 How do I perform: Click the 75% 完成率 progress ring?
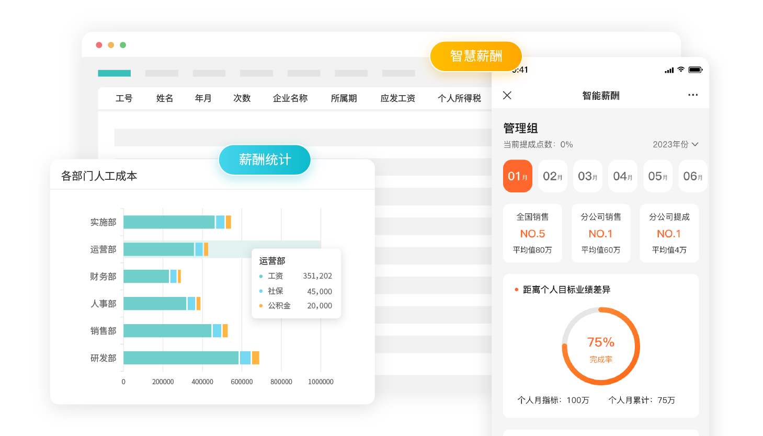coord(601,346)
